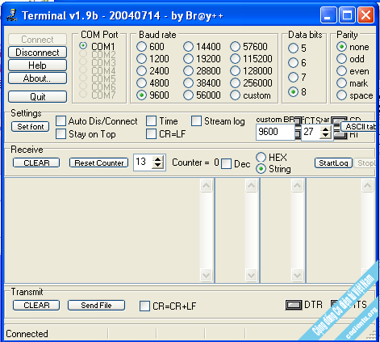
Task: Click the Counter = 0 label
Action: [195, 163]
